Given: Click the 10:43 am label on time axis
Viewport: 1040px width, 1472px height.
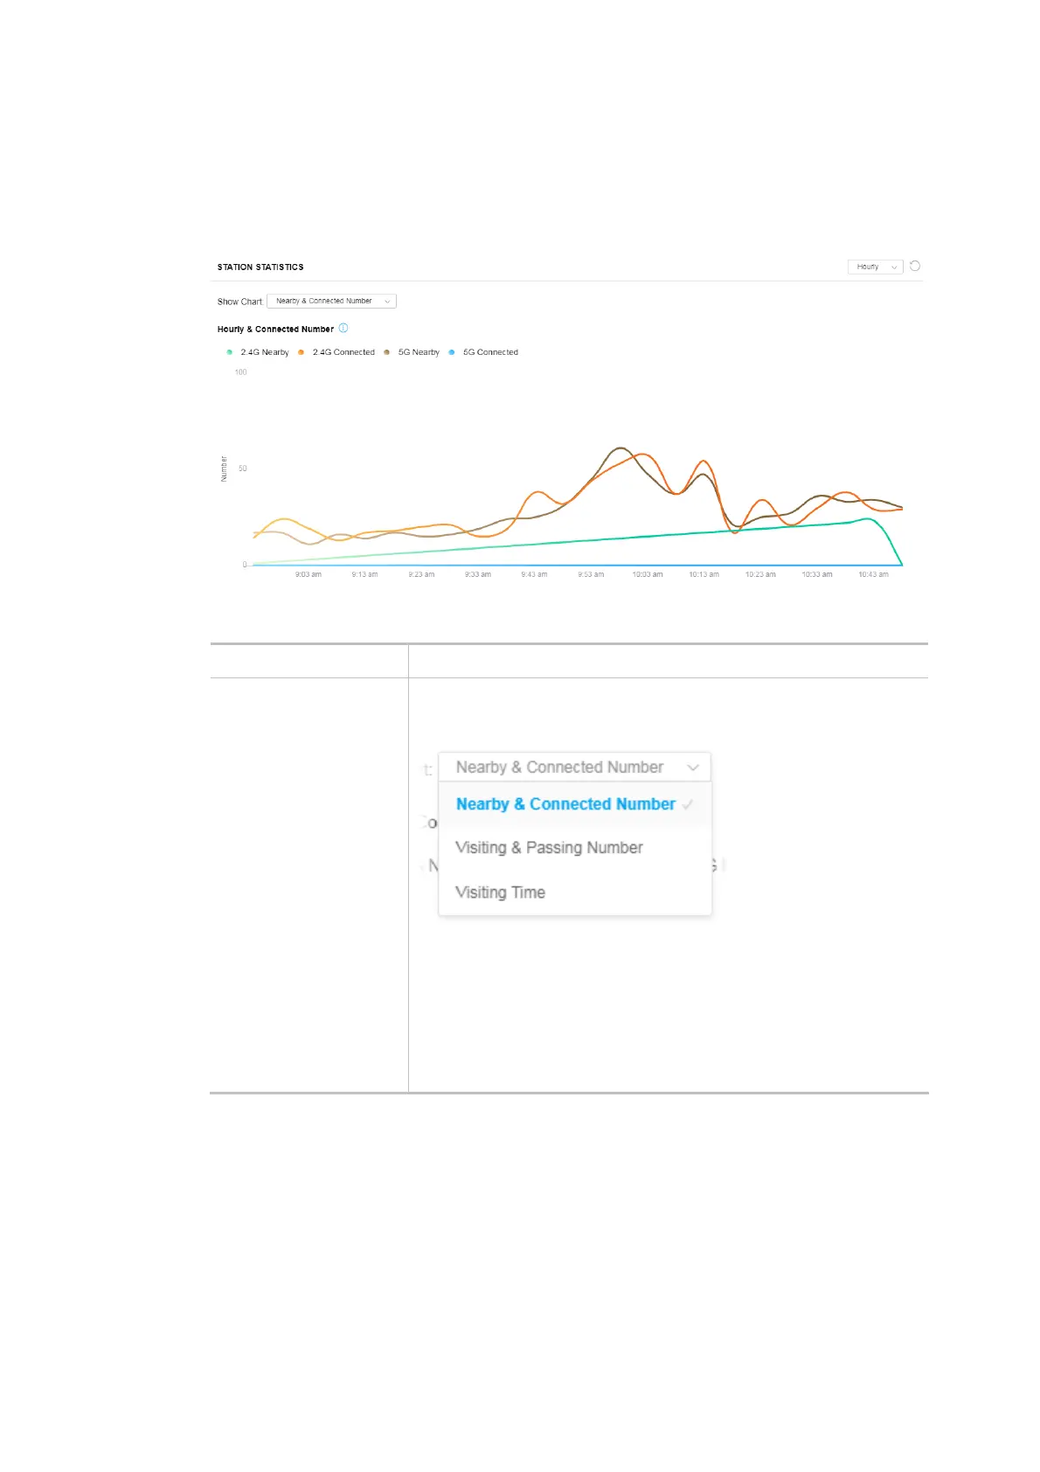Looking at the screenshot, I should pyautogui.click(x=873, y=574).
